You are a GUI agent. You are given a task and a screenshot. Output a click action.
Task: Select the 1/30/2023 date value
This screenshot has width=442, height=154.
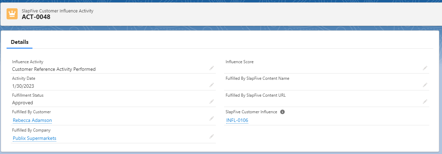point(23,86)
